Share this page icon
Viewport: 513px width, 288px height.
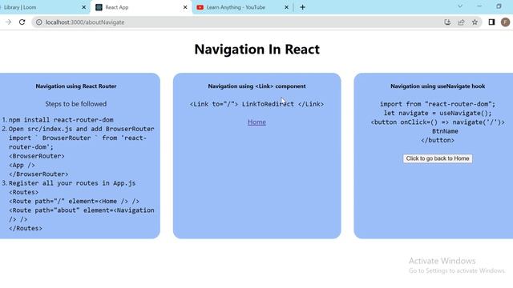point(461,22)
